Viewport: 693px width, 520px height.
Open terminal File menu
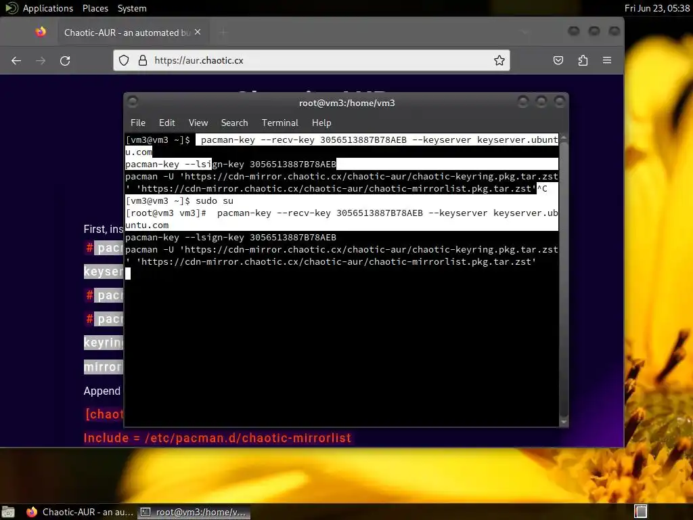[x=138, y=123]
